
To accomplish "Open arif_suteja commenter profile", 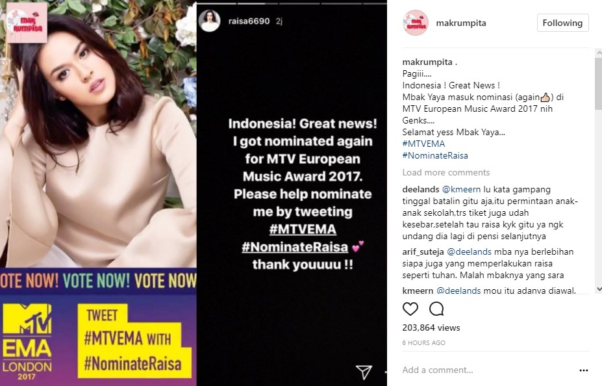I will tap(423, 252).
